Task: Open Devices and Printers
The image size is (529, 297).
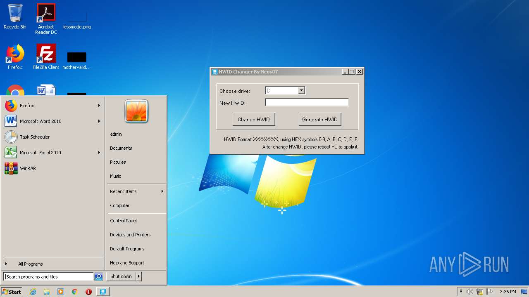Action: click(136, 235)
